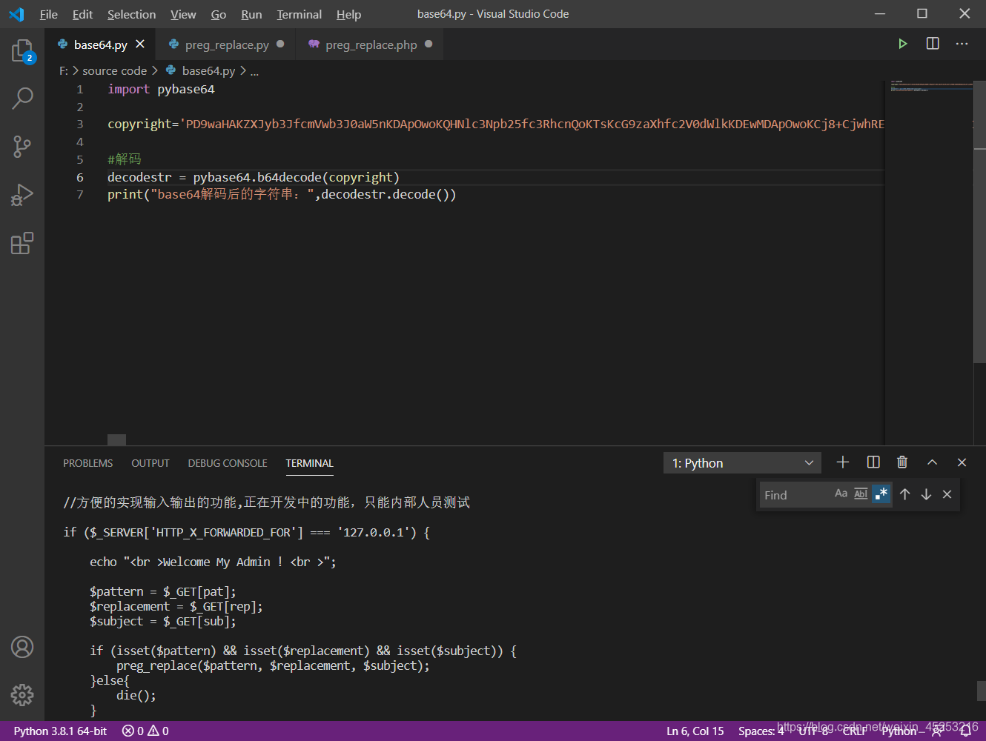Switch to the DEBUG CONSOLE tab

(x=228, y=463)
